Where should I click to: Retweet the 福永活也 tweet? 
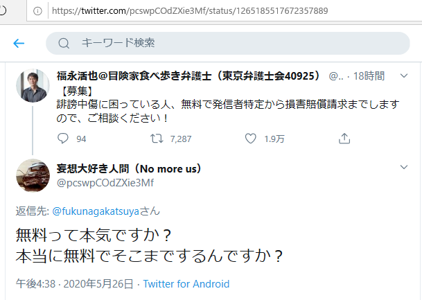point(157,139)
